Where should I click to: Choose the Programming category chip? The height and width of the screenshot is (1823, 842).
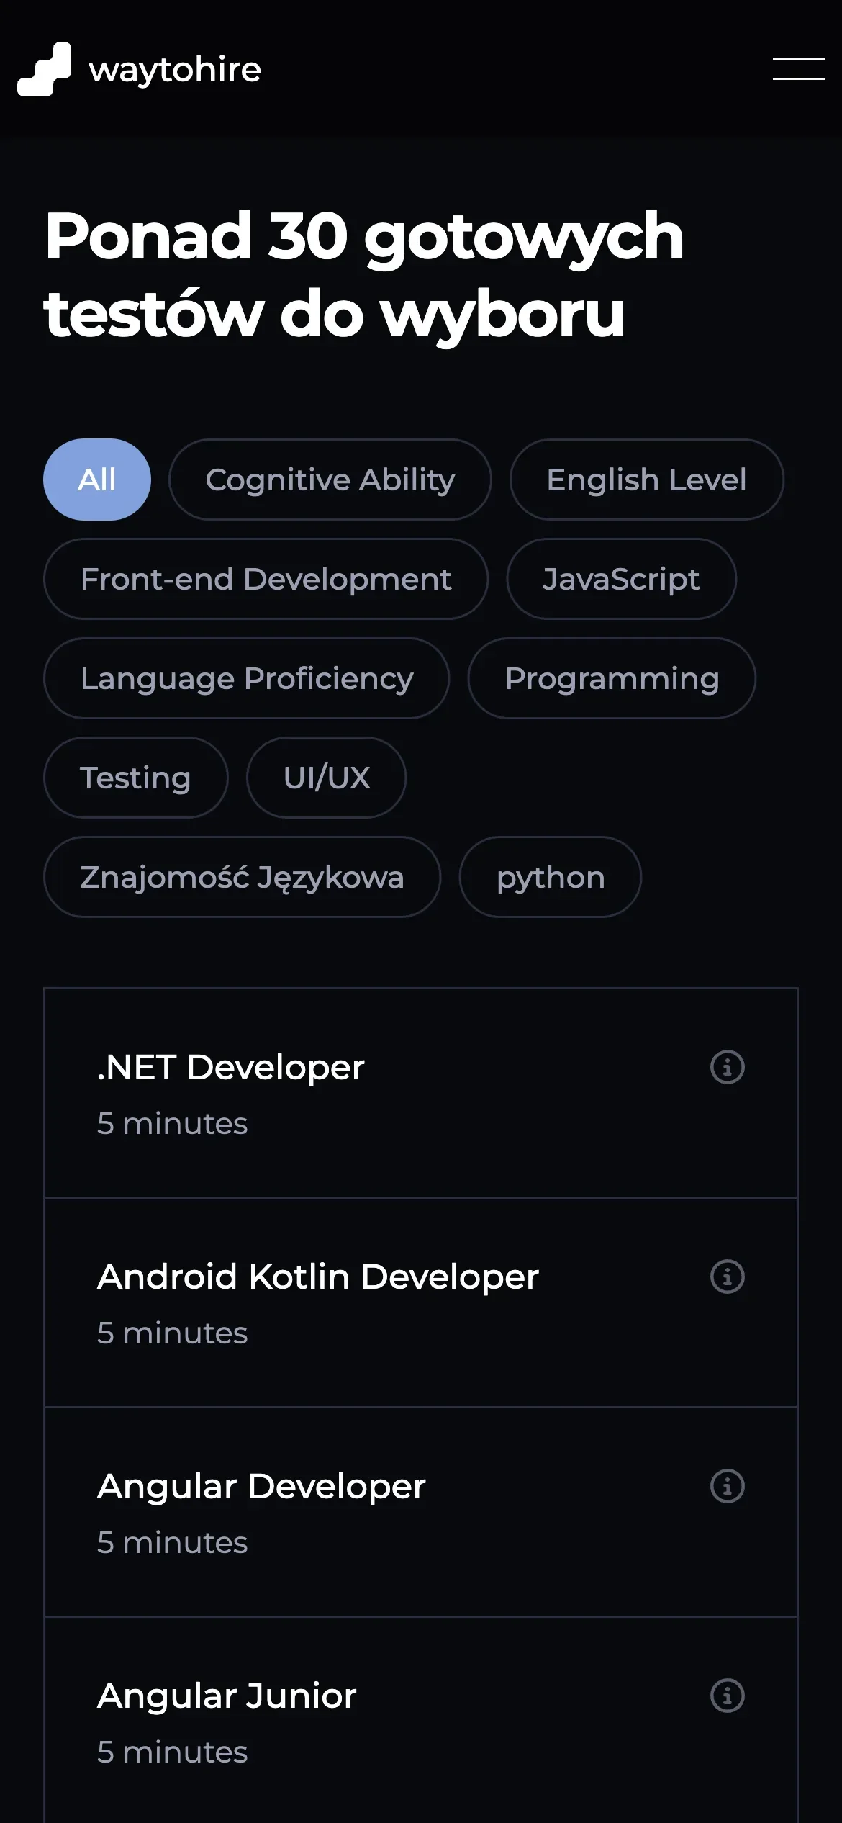pos(612,678)
